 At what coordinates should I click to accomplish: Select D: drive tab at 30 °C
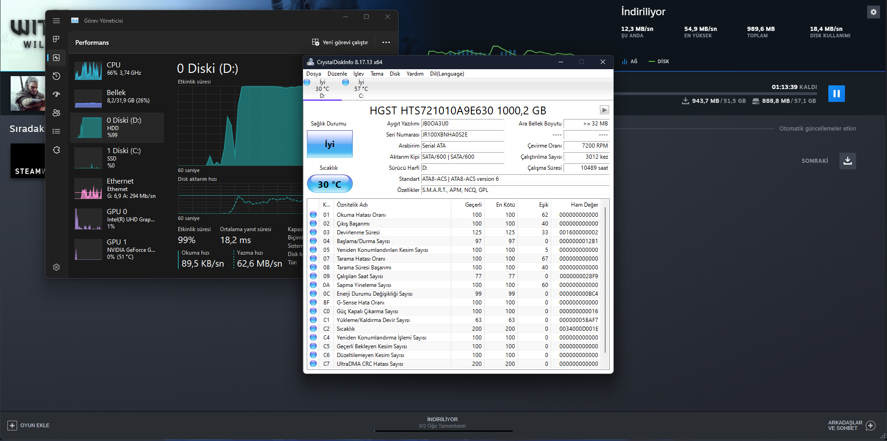point(322,89)
